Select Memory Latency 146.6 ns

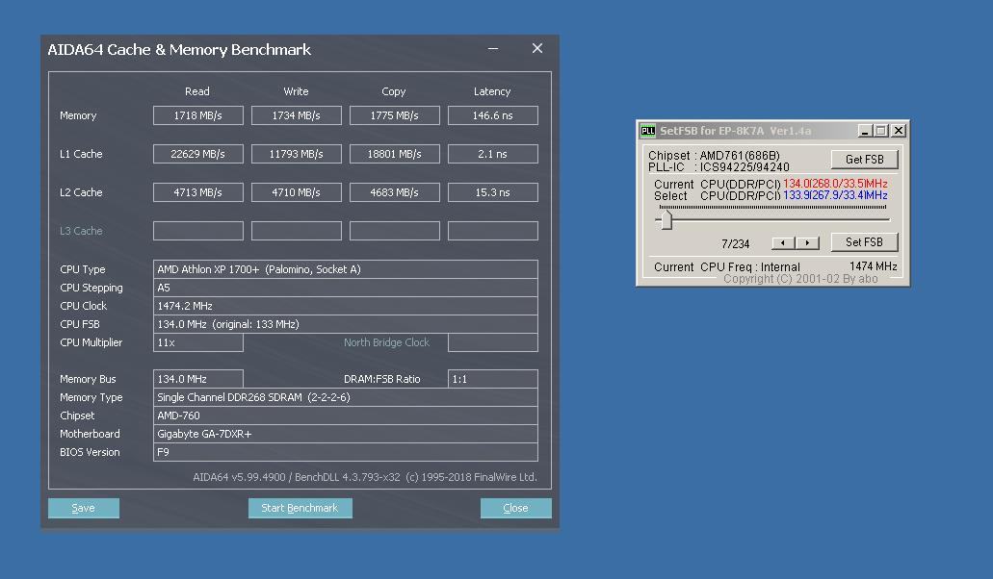[x=493, y=115]
